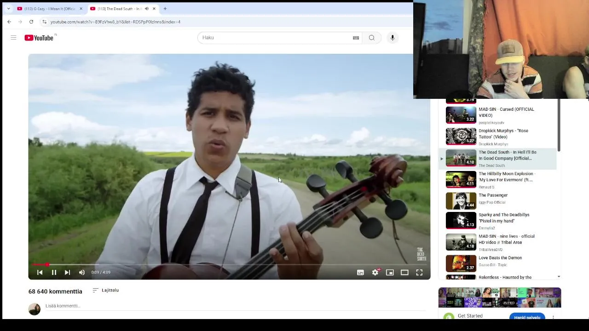Go back in browser history
The width and height of the screenshot is (589, 331).
9,22
